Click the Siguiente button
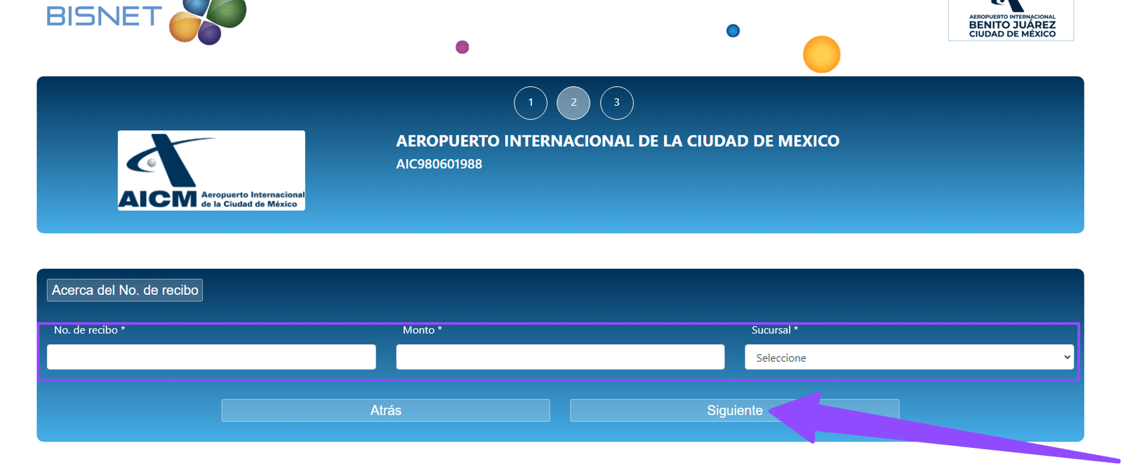The width and height of the screenshot is (1123, 466). coord(734,411)
